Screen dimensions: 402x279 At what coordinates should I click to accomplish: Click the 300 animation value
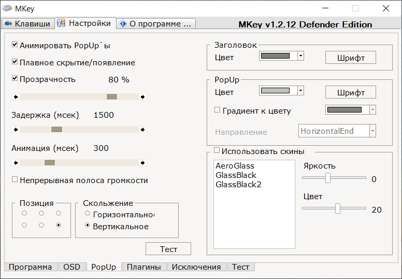coord(101,148)
